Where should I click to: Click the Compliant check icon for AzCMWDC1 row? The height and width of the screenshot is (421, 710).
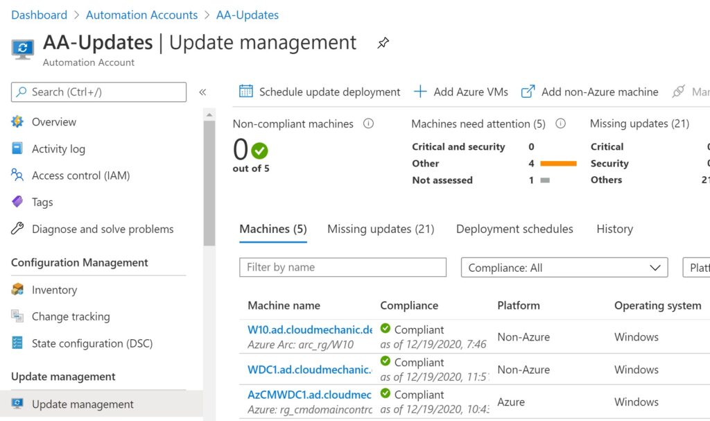click(386, 393)
